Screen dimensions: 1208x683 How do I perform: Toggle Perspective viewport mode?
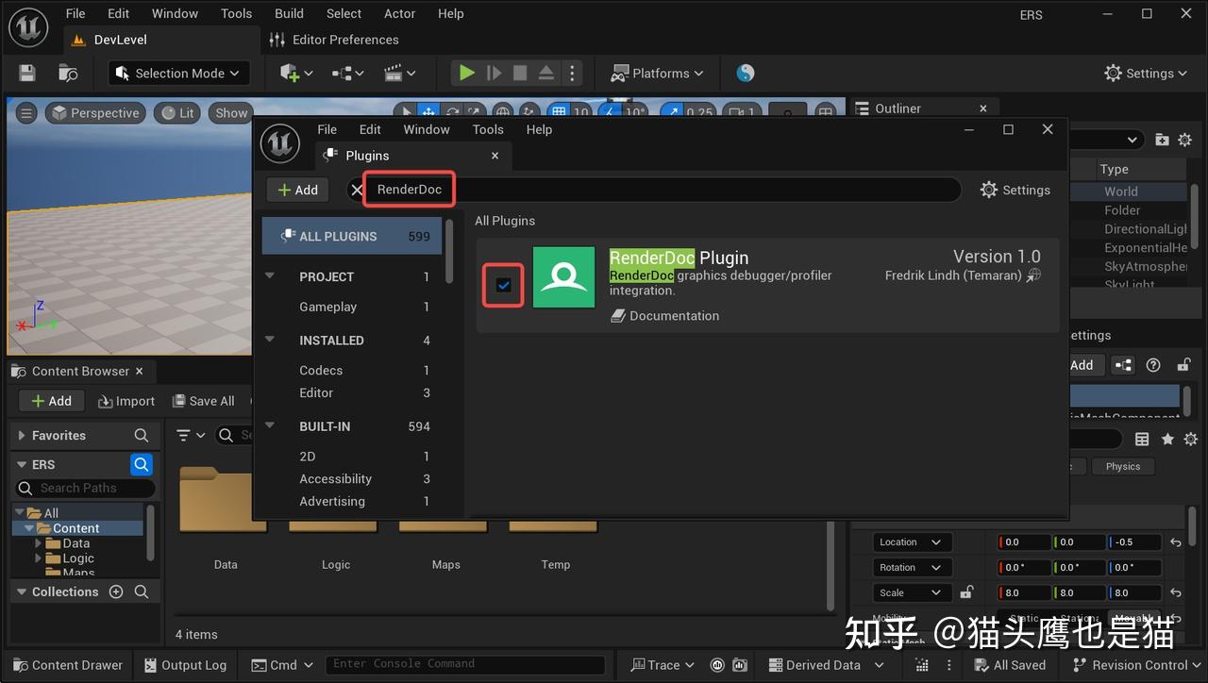pyautogui.click(x=94, y=112)
